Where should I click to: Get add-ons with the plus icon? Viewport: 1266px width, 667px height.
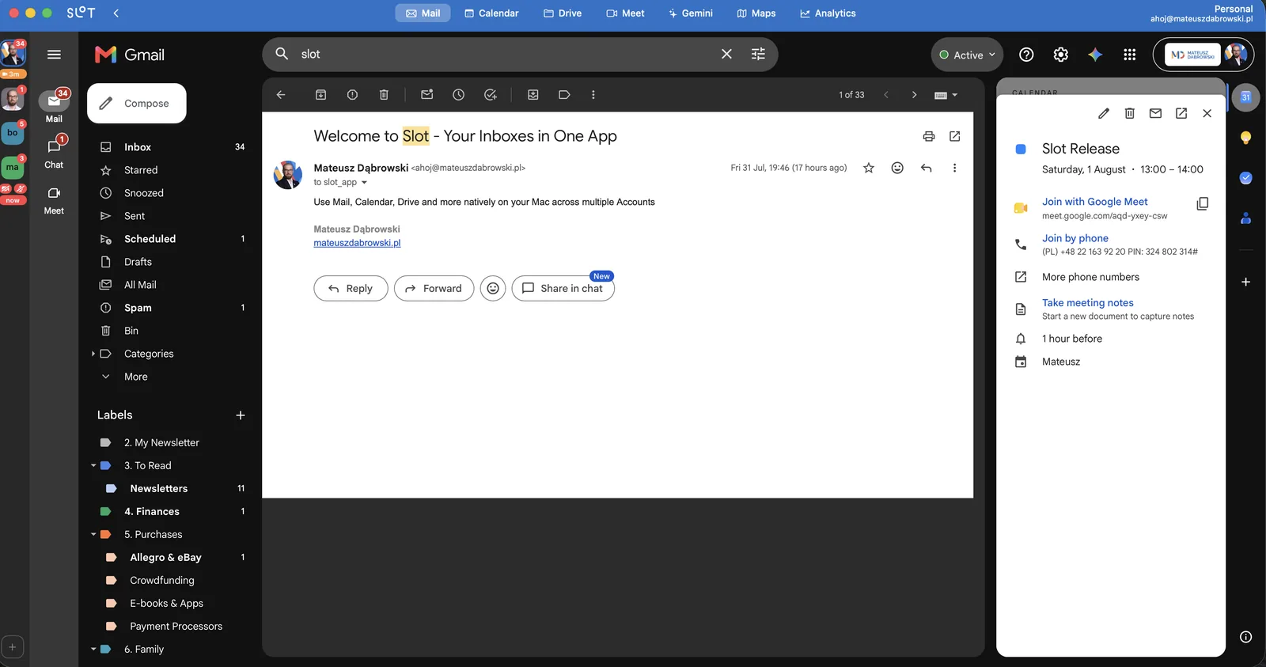[1245, 282]
